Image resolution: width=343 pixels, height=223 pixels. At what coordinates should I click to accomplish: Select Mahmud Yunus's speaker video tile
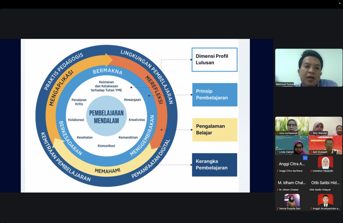[308, 68]
